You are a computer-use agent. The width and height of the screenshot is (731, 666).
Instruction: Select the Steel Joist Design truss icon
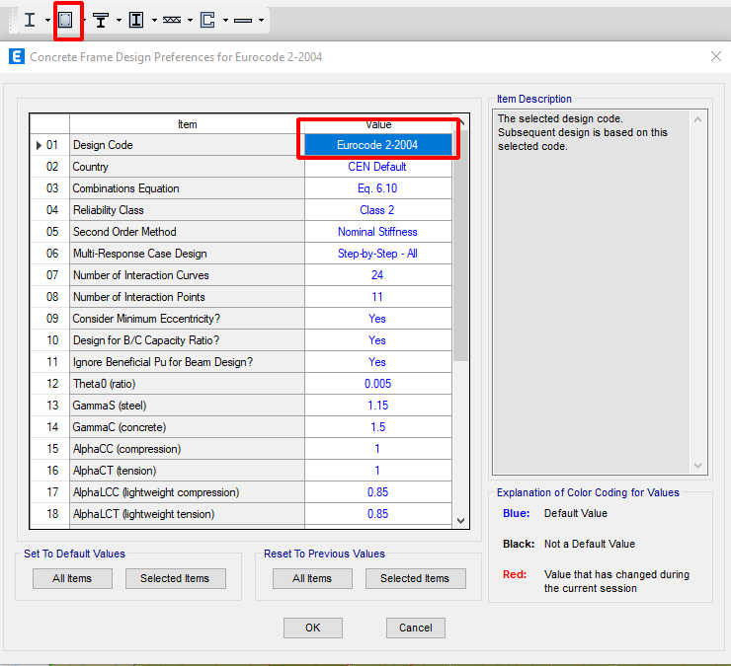tap(172, 19)
